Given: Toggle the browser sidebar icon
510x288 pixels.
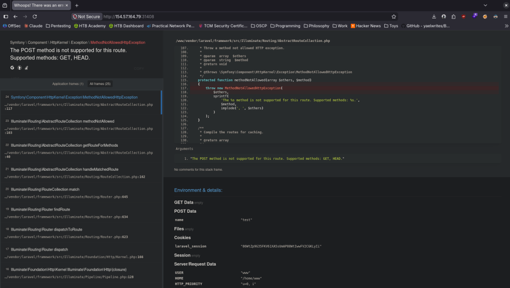Looking at the screenshot, I should pyautogui.click(x=5, y=16).
